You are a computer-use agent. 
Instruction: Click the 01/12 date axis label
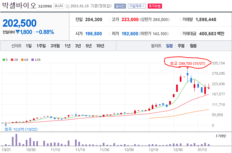[202, 150]
